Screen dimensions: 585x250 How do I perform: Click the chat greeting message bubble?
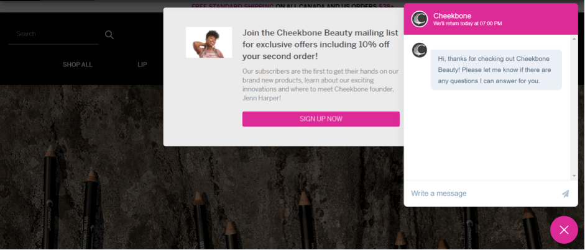[496, 70]
